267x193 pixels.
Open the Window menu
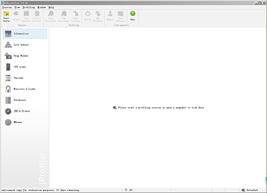[41, 7]
